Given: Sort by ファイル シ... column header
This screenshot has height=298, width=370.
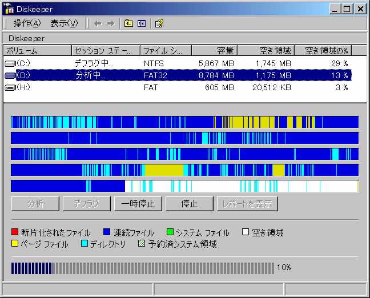Looking at the screenshot, I should point(166,50).
